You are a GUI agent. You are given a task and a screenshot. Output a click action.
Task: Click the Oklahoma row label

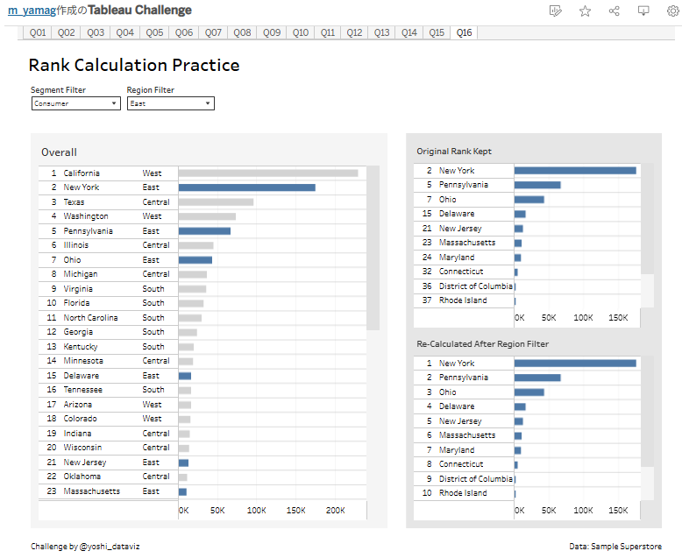point(82,477)
